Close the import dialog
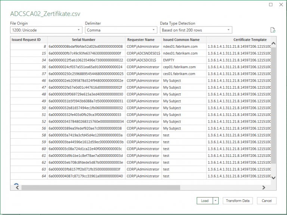Screen dimensions: 287x215 pyautogui.click(x=281, y=4)
